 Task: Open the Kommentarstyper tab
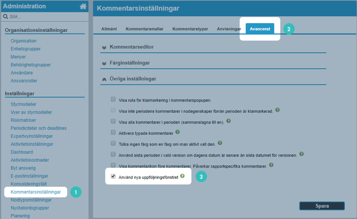point(190,29)
